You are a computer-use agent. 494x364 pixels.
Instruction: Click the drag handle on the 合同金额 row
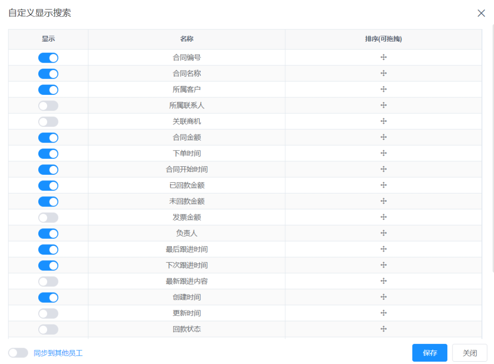(x=383, y=137)
